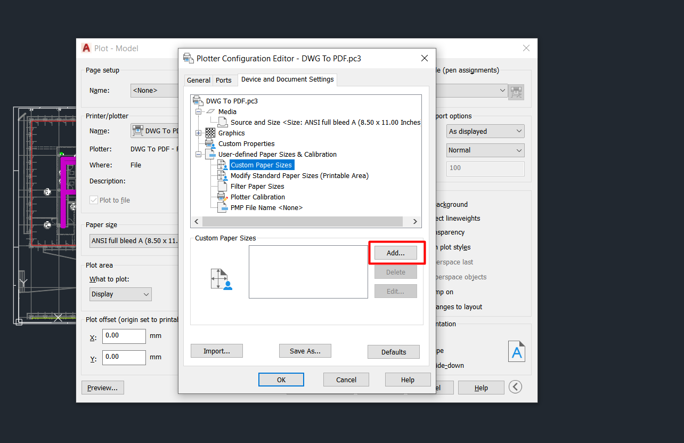Collapse the User-defined Paper Sizes & Calibration node

click(198, 154)
